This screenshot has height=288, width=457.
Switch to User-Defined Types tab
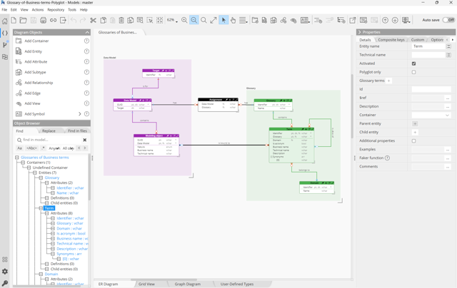(236, 284)
